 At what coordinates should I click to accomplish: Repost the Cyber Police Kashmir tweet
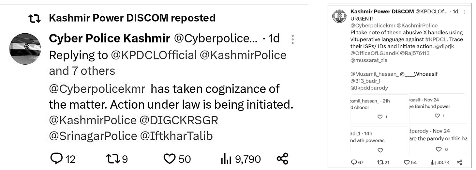[112, 159]
